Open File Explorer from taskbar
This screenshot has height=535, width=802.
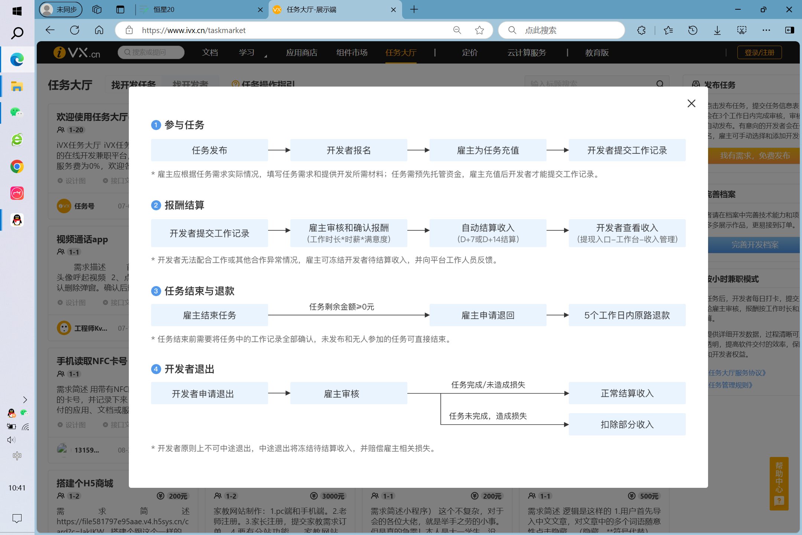coord(17,86)
